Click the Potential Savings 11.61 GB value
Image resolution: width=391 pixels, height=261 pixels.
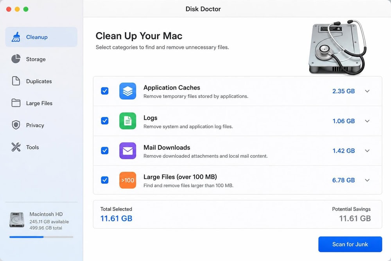tap(355, 218)
